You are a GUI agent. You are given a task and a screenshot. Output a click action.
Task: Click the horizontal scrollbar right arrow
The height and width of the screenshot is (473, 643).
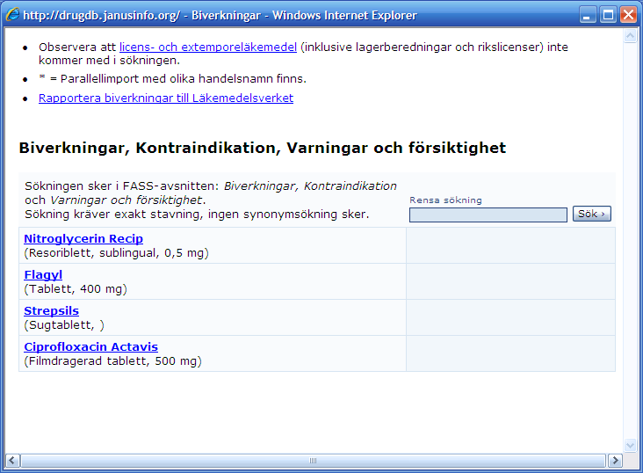click(x=615, y=461)
